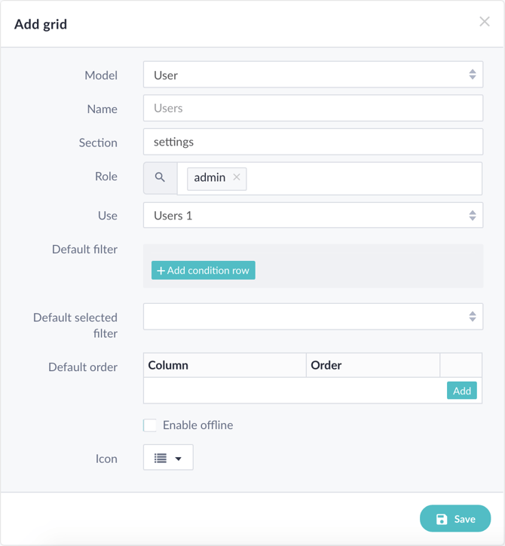This screenshot has height=546, width=505.
Task: Enable the offline checkbox
Action: point(150,425)
